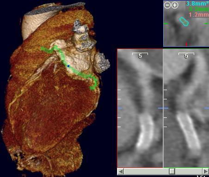Select the left green marker in the cross-section view
Viewport: 209px width, 177px height.
pos(166,24)
